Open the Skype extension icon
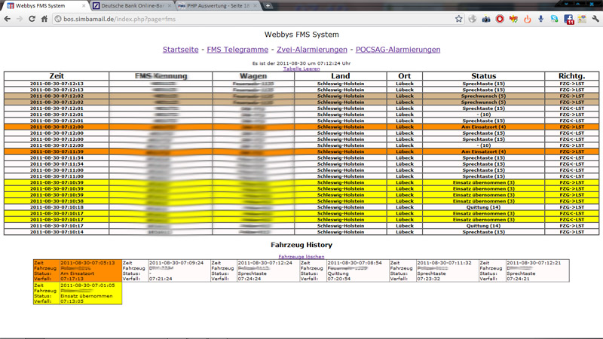 (x=555, y=19)
